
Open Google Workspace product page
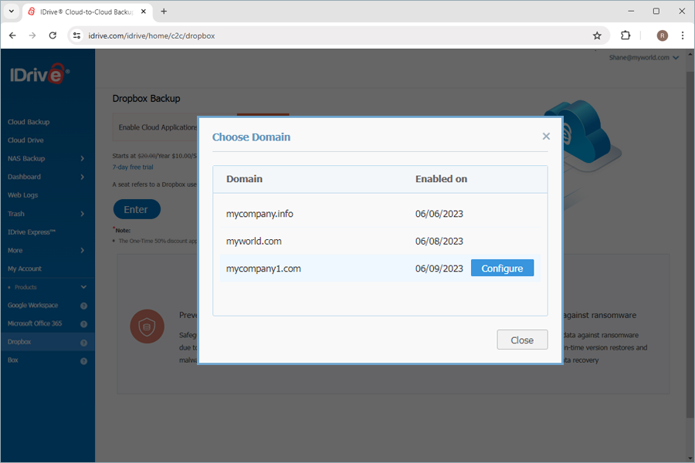tap(32, 306)
